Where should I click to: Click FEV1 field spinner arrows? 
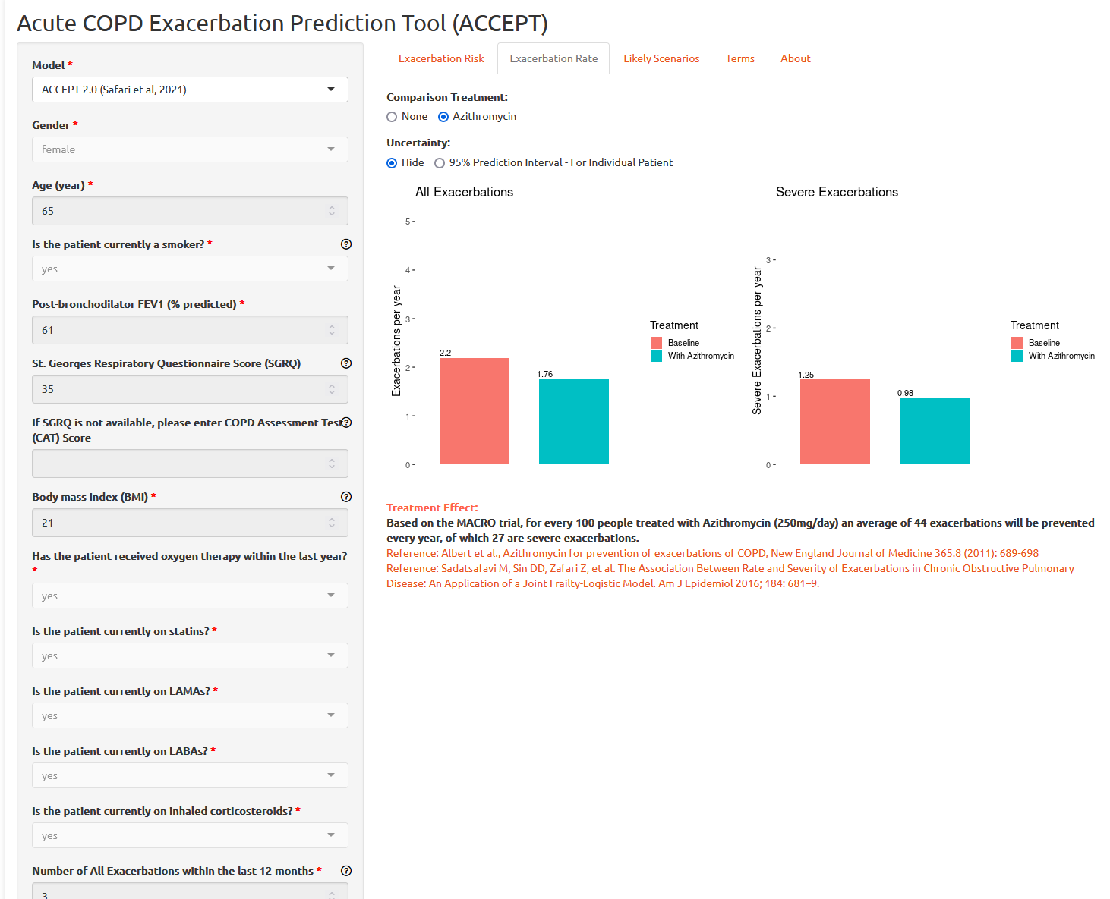point(332,330)
